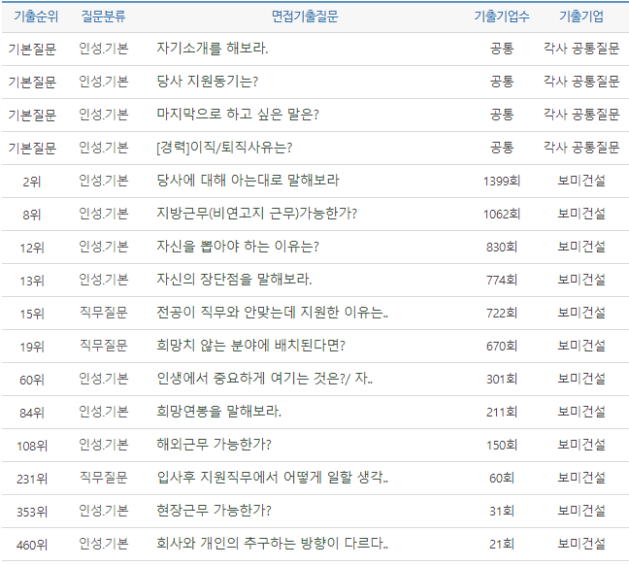Open '자신의 장단점을 말해보라.' question
The width and height of the screenshot is (629, 566).
pyautogui.click(x=234, y=280)
